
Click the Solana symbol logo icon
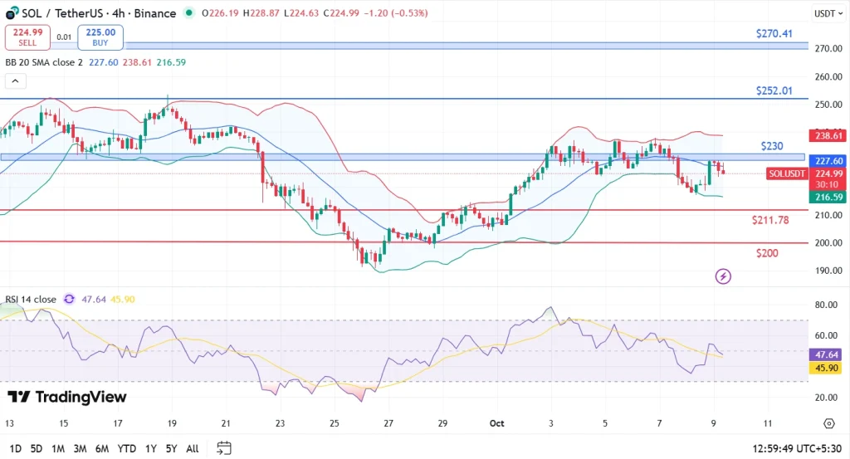(12, 13)
